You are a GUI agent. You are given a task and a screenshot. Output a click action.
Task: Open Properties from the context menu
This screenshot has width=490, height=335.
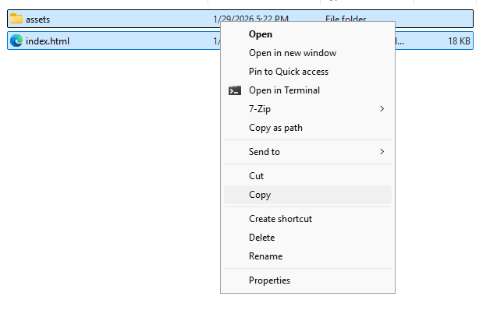269,280
